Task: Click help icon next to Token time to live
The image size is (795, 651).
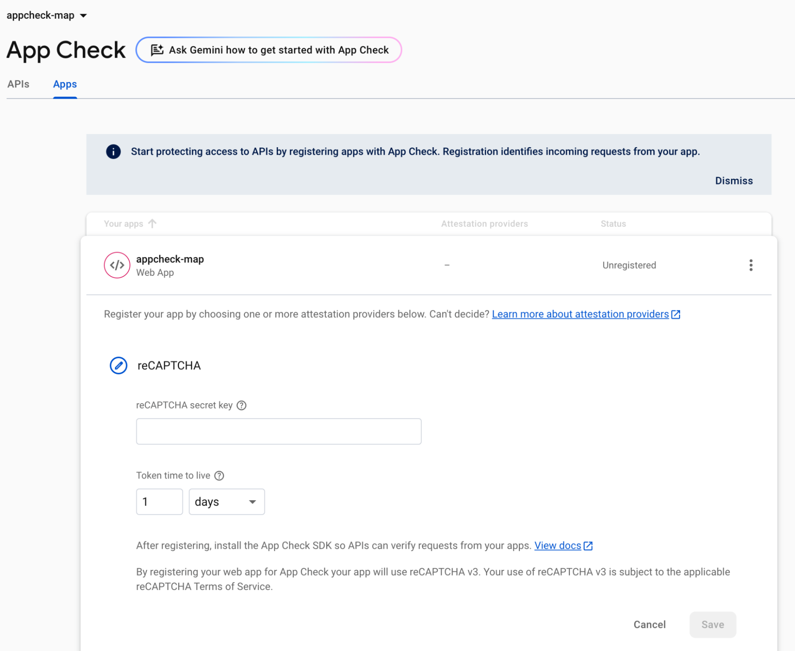Action: (x=219, y=476)
